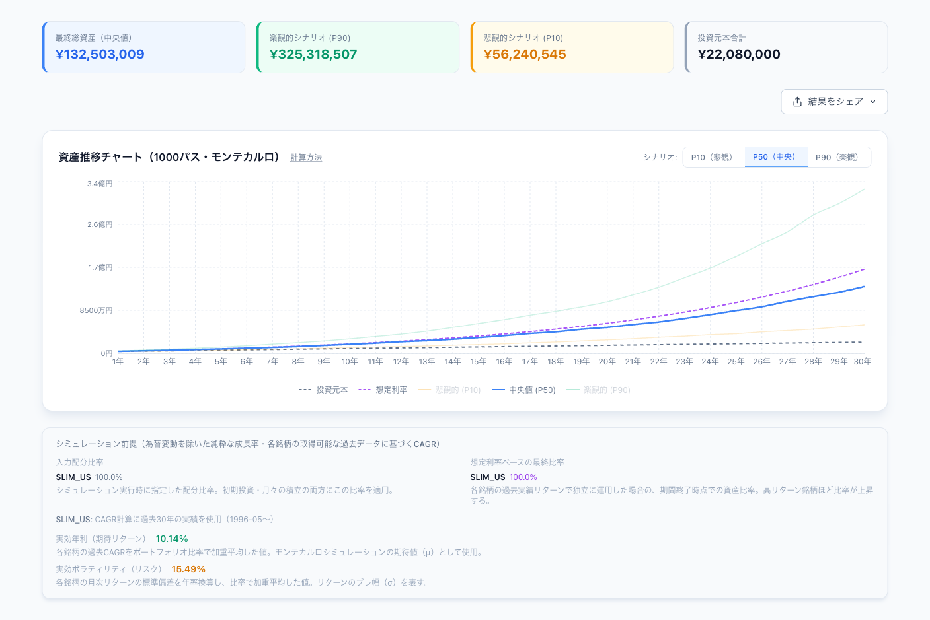Click the blue 中央値 legend line icon
This screenshot has width=930, height=620.
tap(498, 390)
